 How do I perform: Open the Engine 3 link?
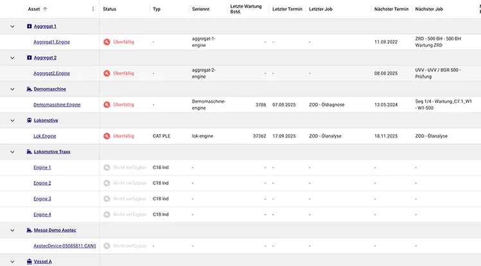coord(42,199)
